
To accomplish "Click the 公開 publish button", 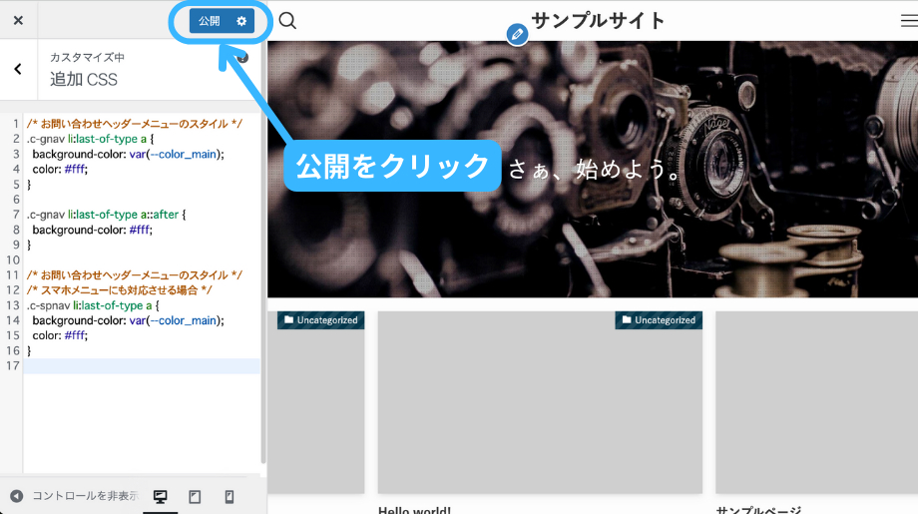I will point(209,21).
